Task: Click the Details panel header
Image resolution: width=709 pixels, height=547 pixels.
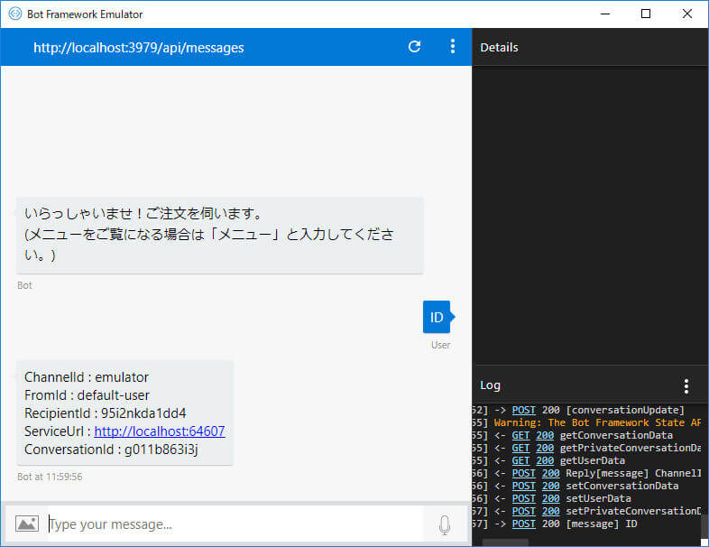Action: [x=590, y=47]
